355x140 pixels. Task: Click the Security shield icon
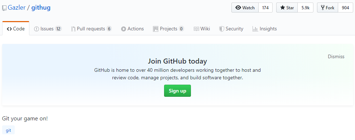(222, 29)
